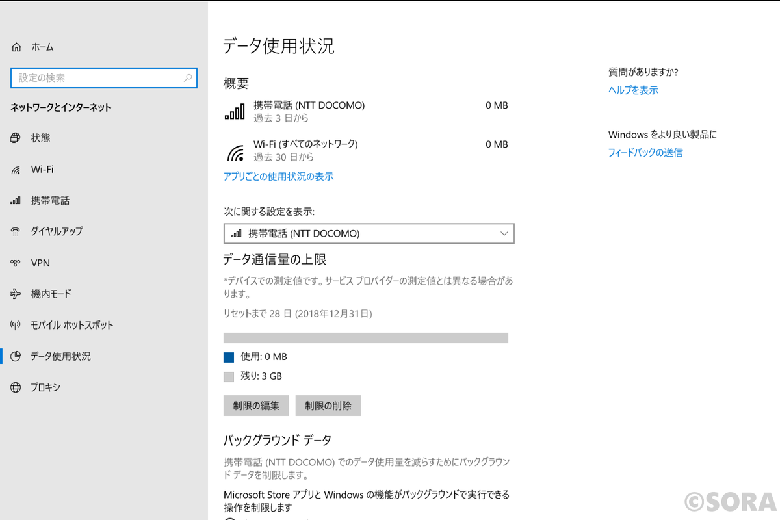Select データ使用状況 in the sidebar
780x520 pixels.
(x=60, y=356)
